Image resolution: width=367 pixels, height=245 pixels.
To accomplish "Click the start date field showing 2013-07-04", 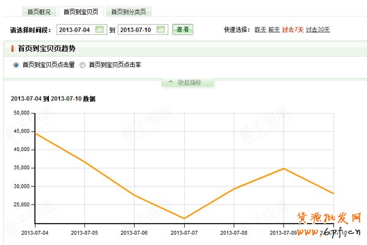I will [x=76, y=29].
